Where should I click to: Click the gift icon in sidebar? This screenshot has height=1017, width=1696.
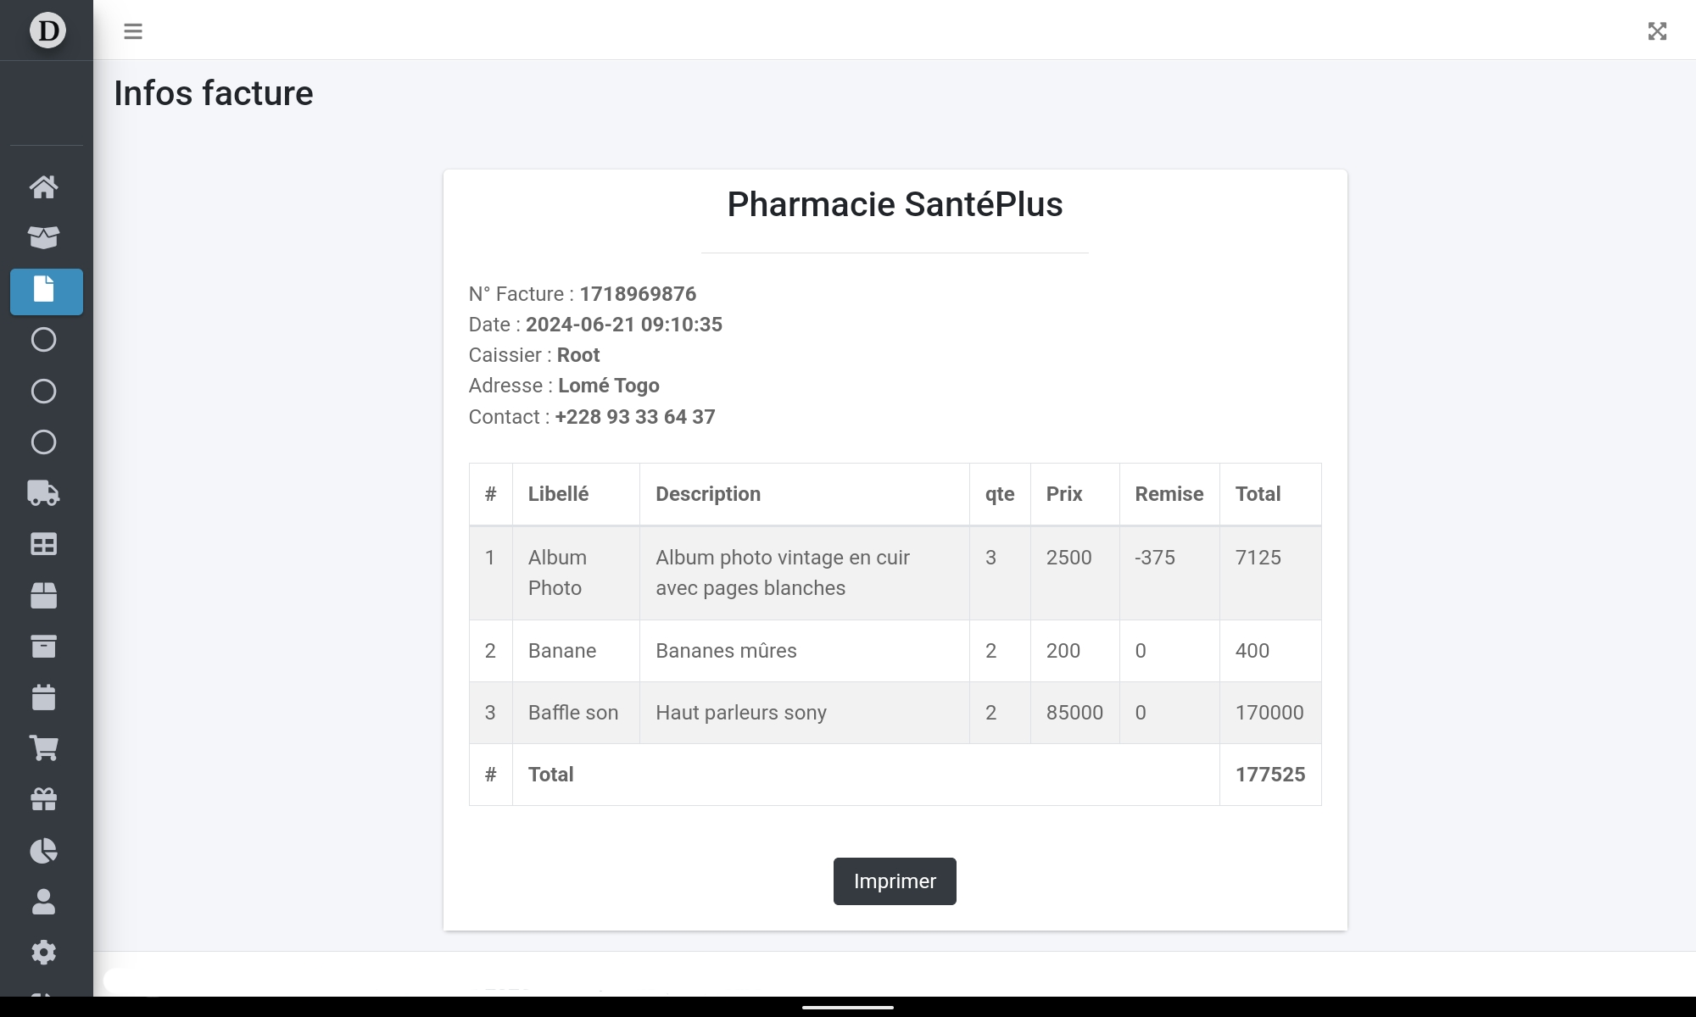[44, 799]
